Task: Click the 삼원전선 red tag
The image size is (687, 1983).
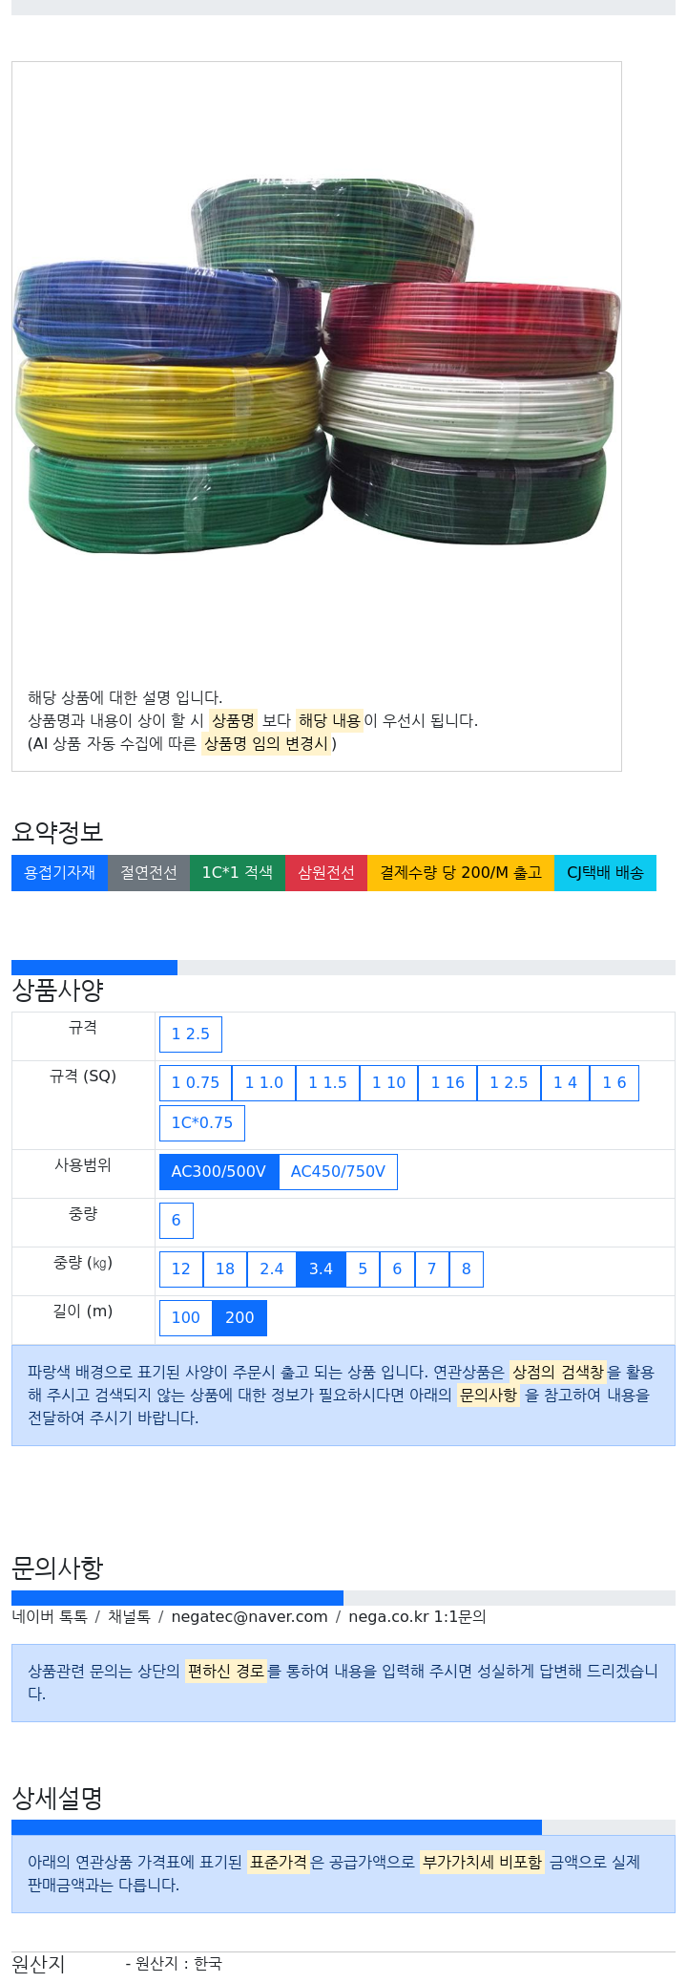Action: (326, 873)
